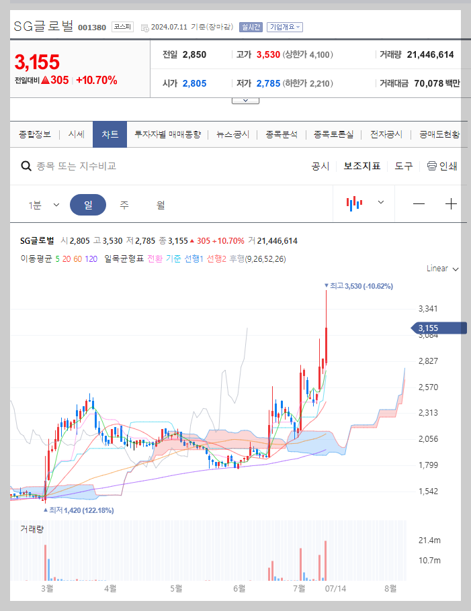Toggle the 선행2 legend item
Image resolution: width=471 pixels, height=611 pixels.
click(x=216, y=259)
